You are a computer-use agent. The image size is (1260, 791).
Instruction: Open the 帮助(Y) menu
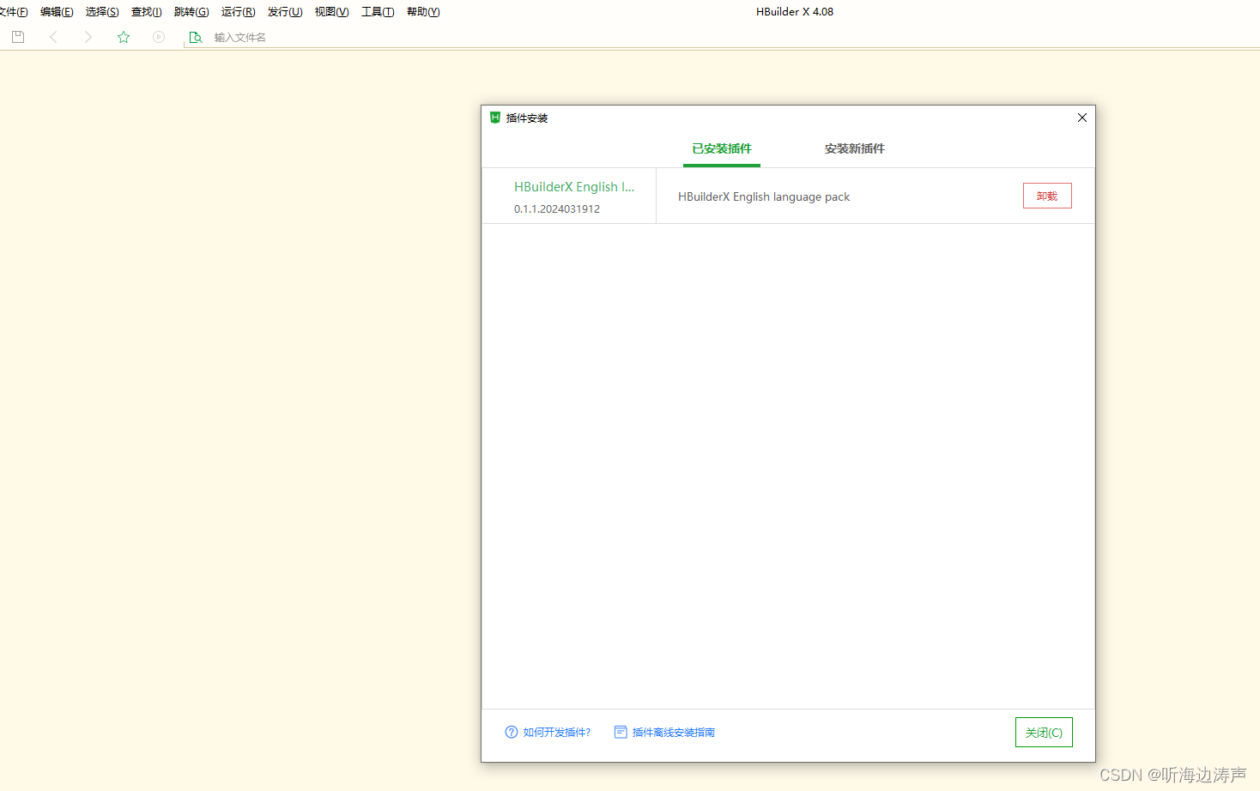pos(423,12)
